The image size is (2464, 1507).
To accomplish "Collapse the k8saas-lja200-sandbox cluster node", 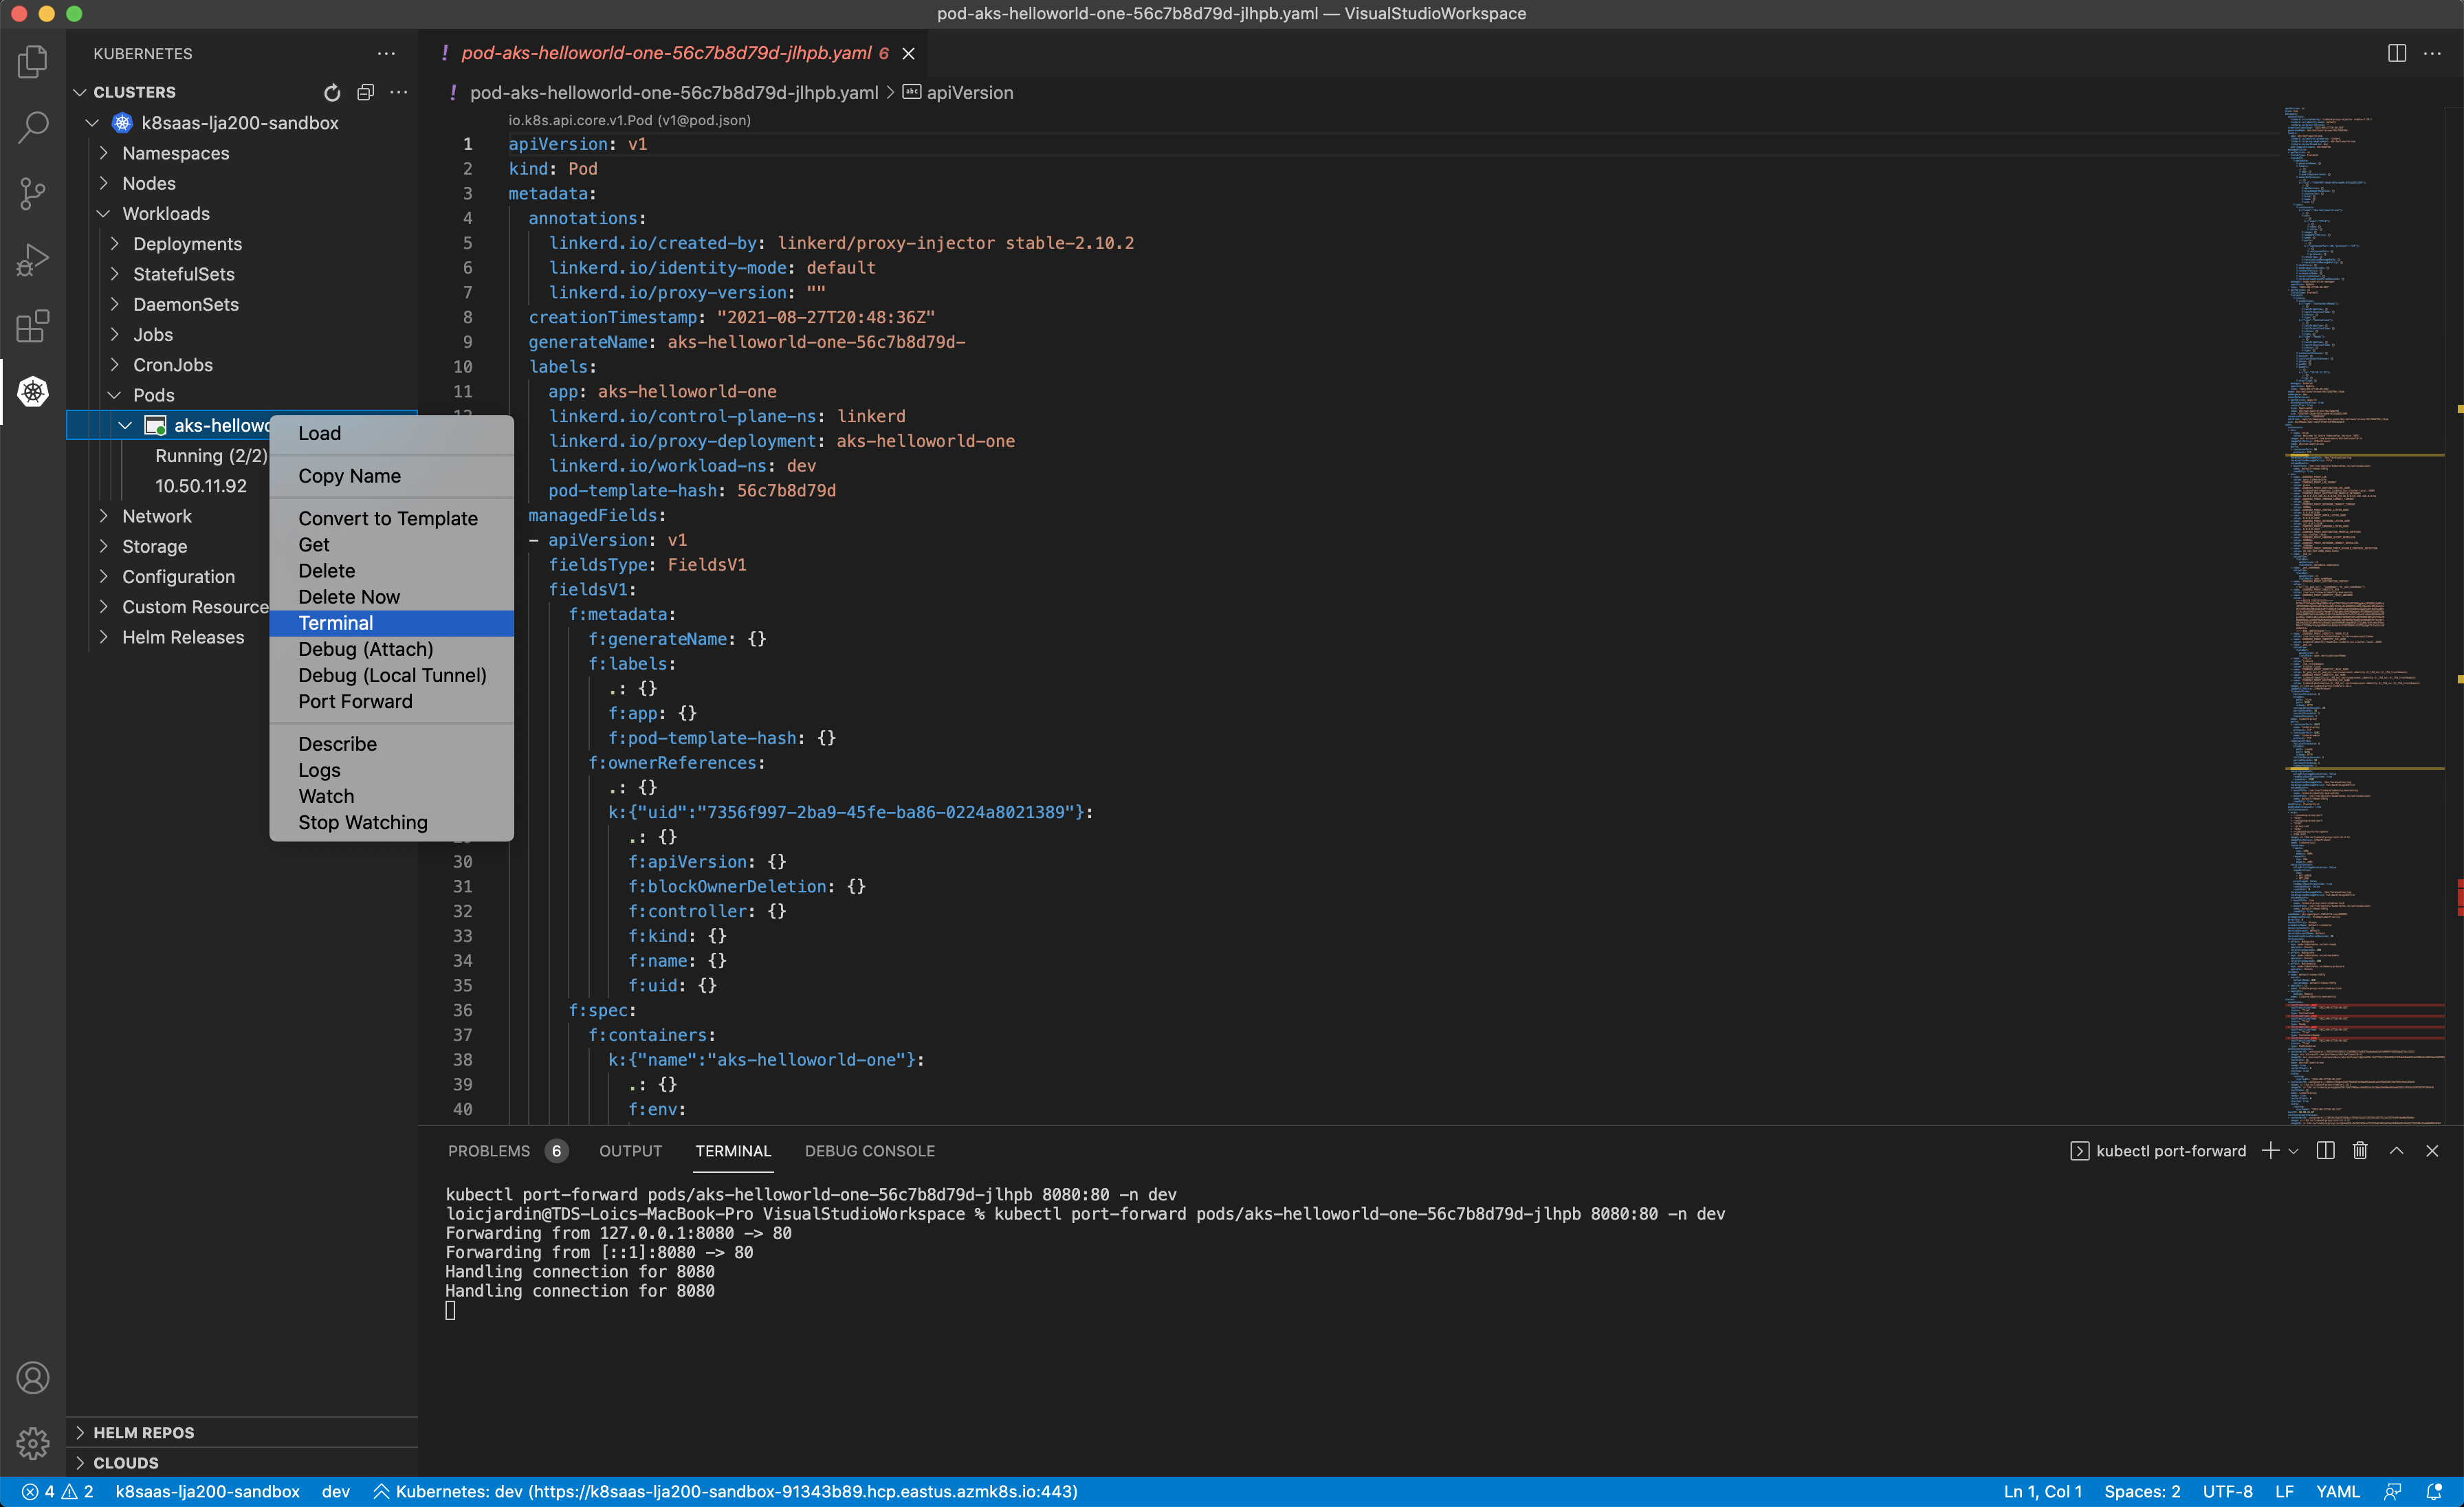I will pyautogui.click(x=93, y=123).
